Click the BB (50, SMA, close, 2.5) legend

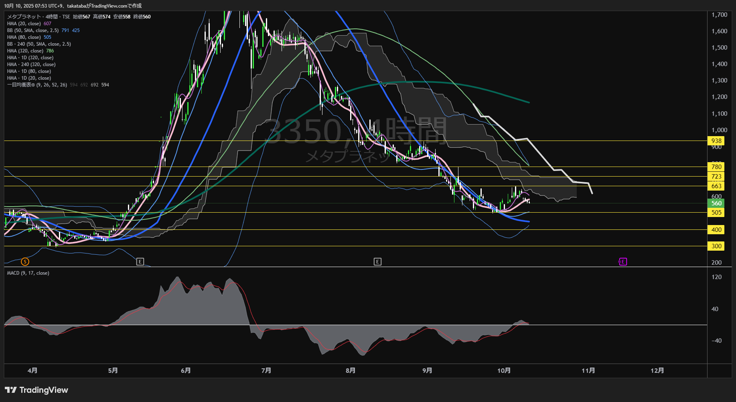pyautogui.click(x=33, y=30)
